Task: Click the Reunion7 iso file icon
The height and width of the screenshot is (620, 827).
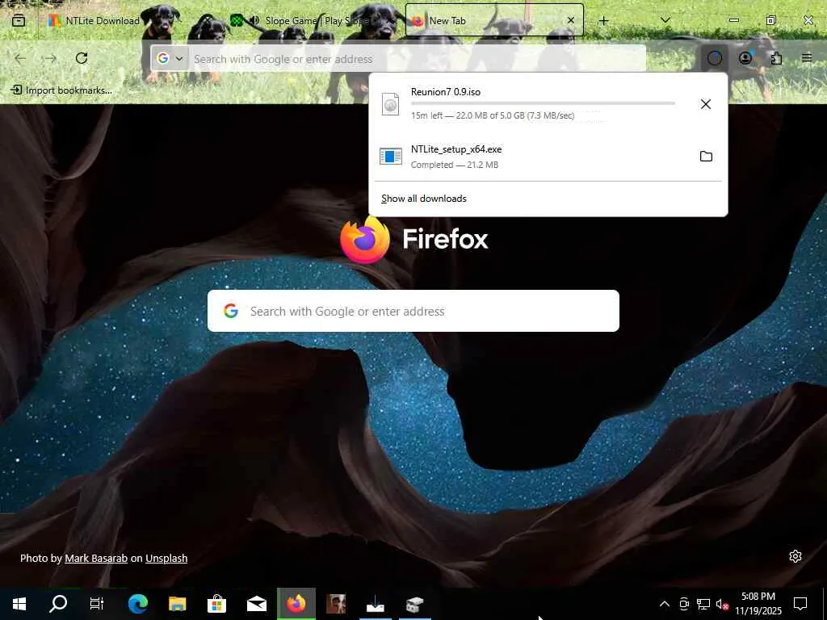Action: pyautogui.click(x=390, y=104)
